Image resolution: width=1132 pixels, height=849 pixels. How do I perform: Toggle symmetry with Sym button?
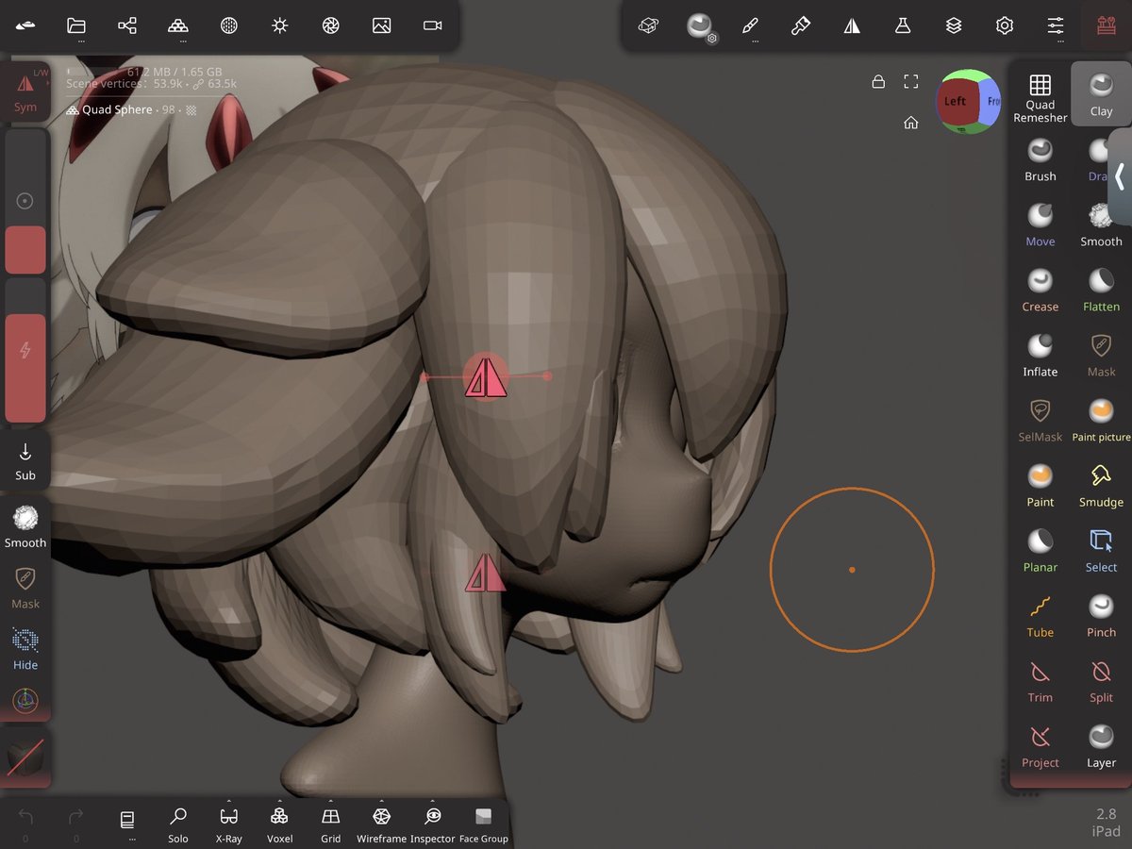[x=25, y=91]
